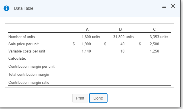Image resolution: width=183 pixels, height=109 pixels.
Task: Click the blue info icon
Action: 6,8
